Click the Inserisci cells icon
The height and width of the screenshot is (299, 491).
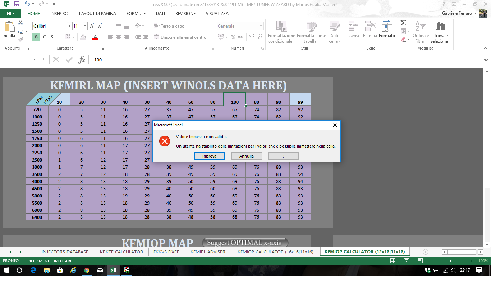(354, 26)
